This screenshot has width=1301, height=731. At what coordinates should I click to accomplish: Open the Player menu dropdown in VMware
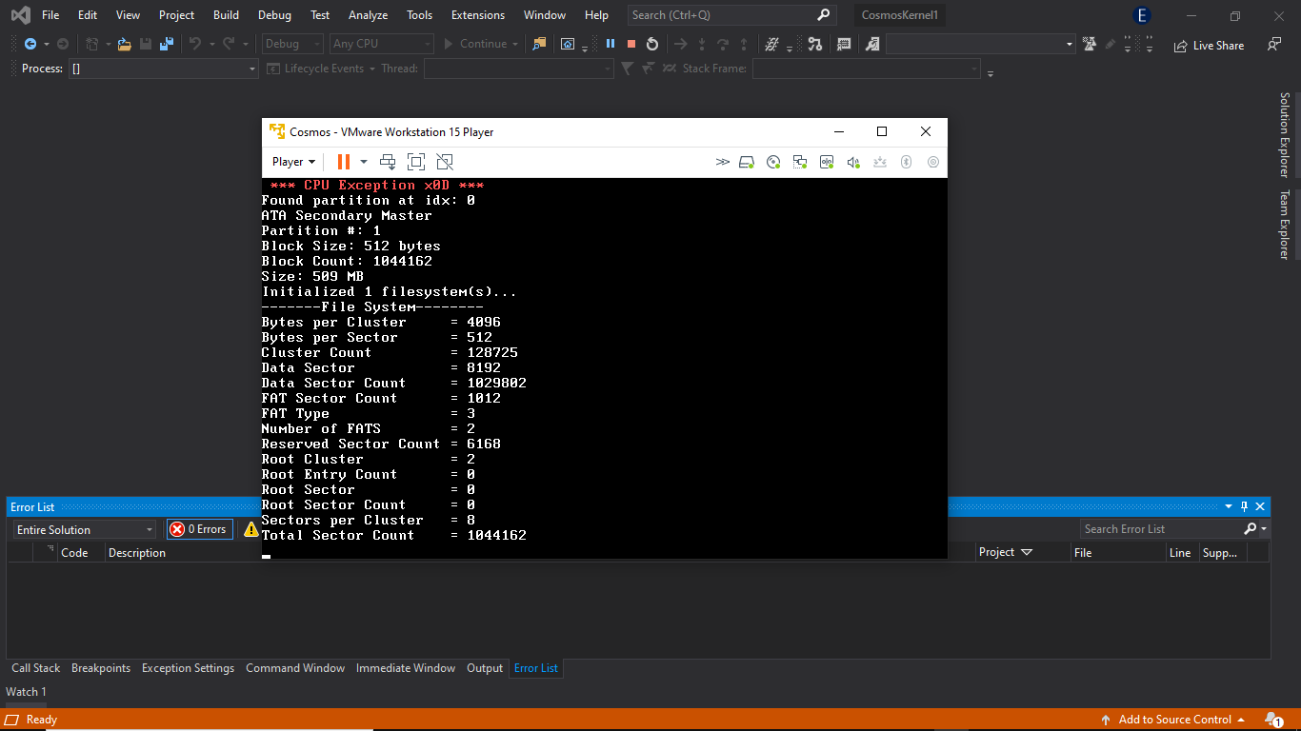tap(293, 162)
